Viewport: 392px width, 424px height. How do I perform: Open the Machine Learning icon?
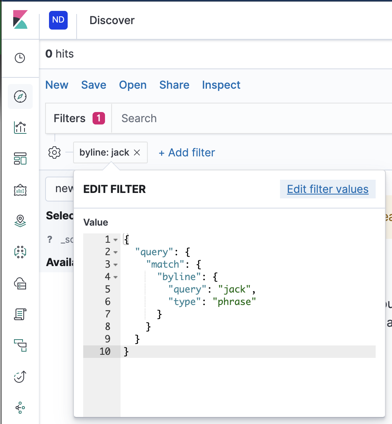pos(20,252)
